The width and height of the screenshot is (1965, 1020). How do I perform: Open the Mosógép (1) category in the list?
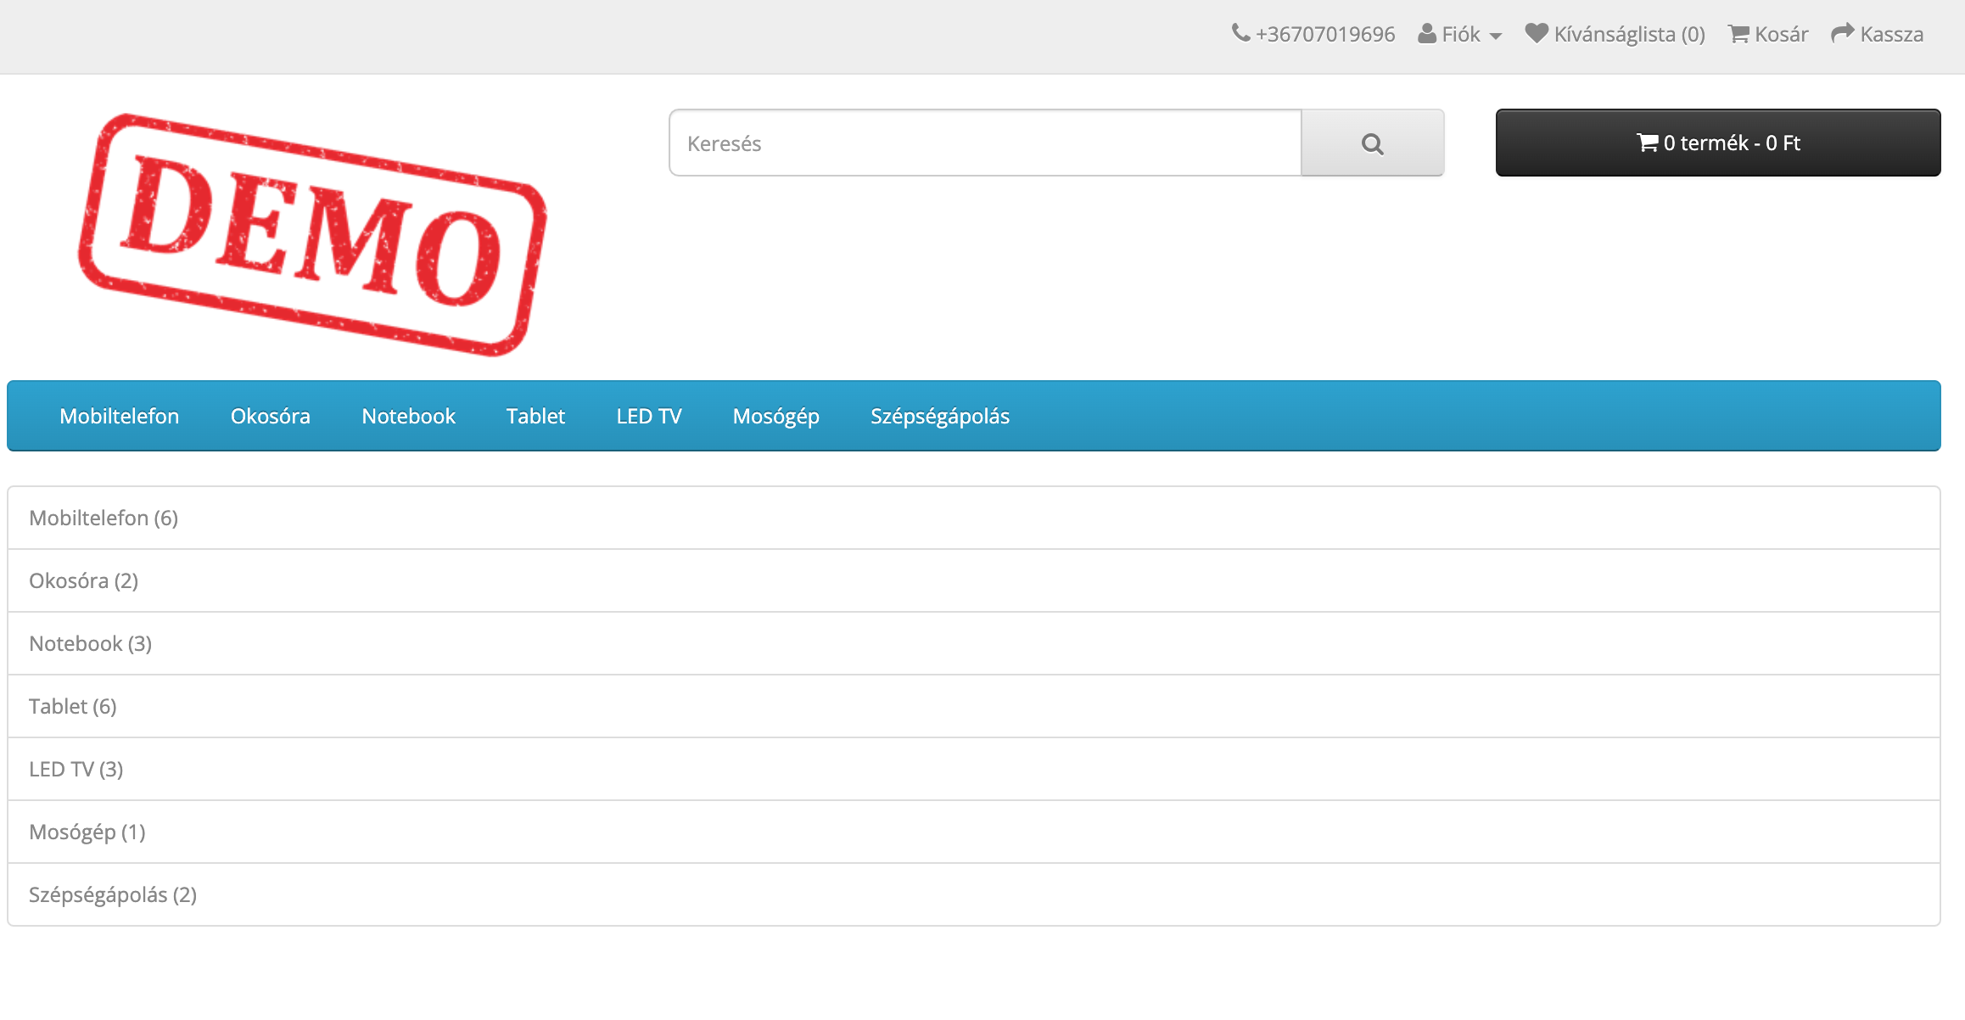click(x=87, y=832)
